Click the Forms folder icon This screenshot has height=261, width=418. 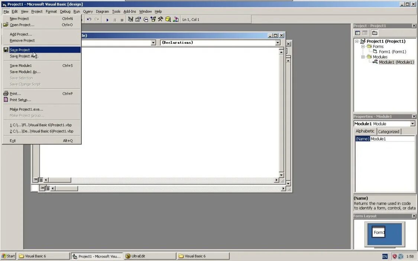point(369,46)
